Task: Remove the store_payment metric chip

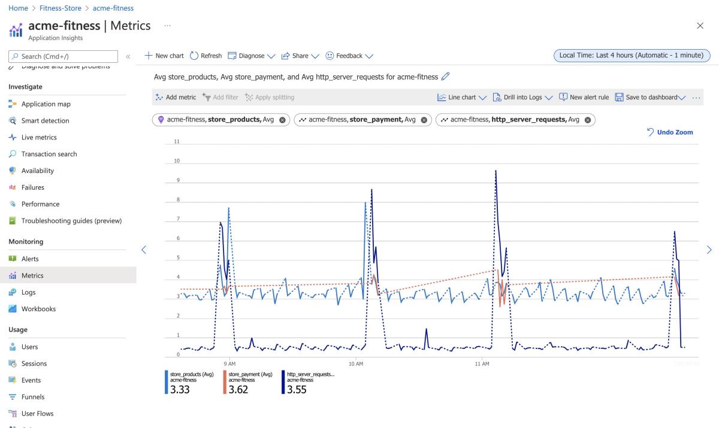Action: tap(424, 120)
